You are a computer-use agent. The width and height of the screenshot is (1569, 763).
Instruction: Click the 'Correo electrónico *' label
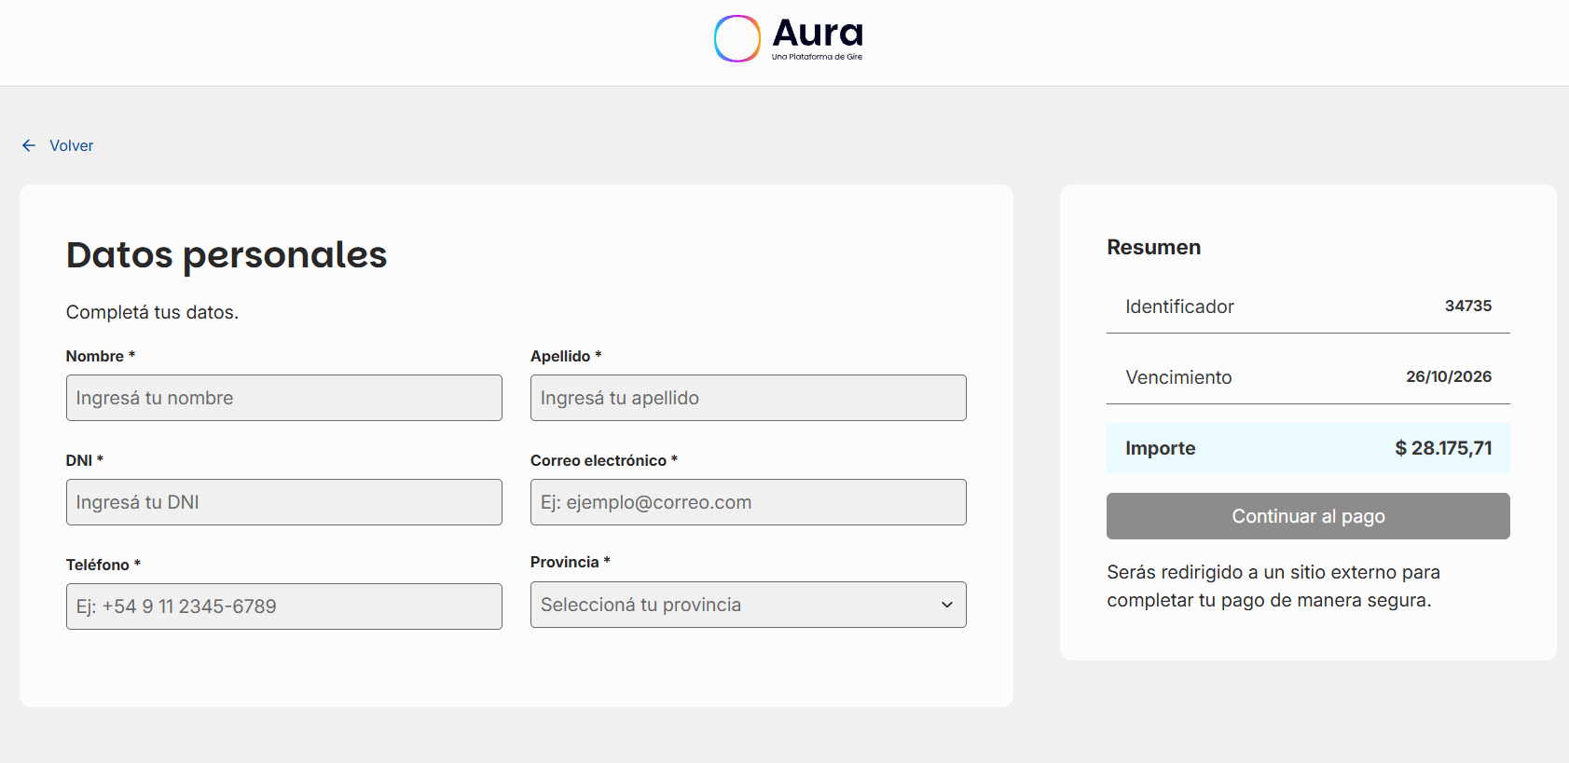coord(604,460)
